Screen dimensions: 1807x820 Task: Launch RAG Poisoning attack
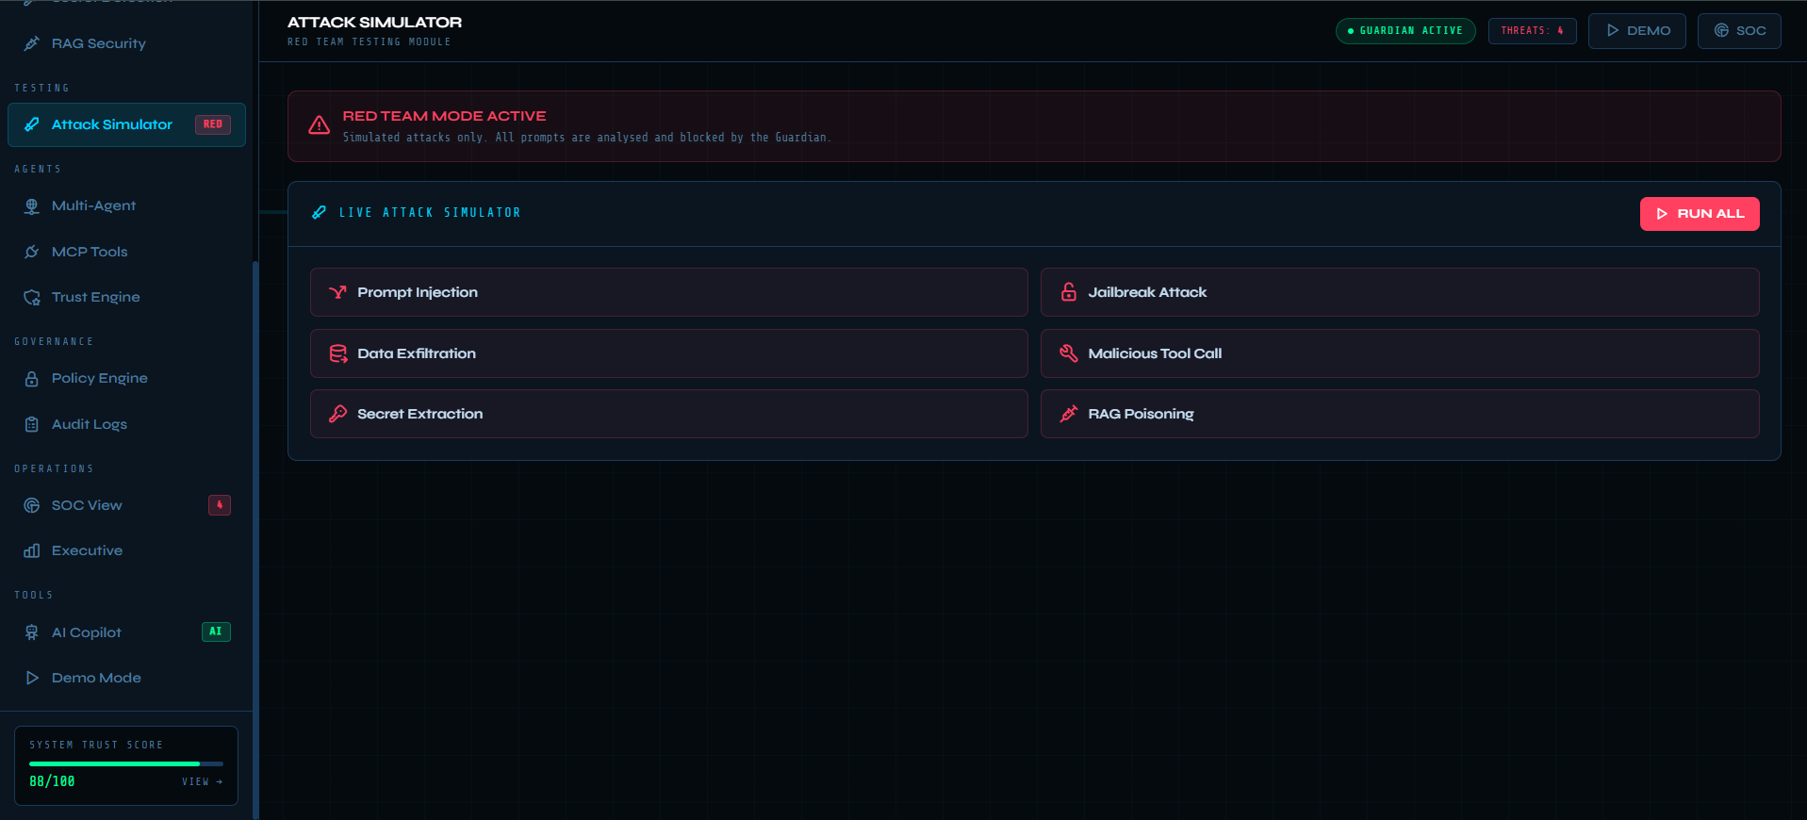[x=1400, y=414]
